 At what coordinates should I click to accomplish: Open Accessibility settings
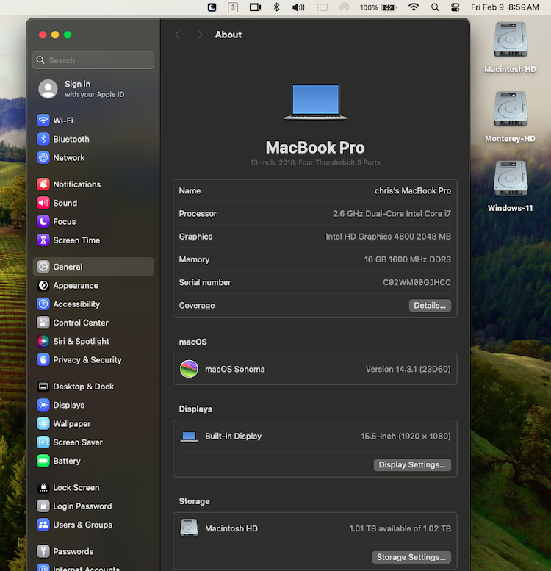[x=93, y=304]
